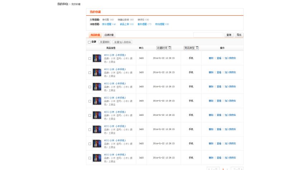The image size is (301, 170).
Task: Open the fifth row's phone thumbnail
Action: [x=97, y=115]
